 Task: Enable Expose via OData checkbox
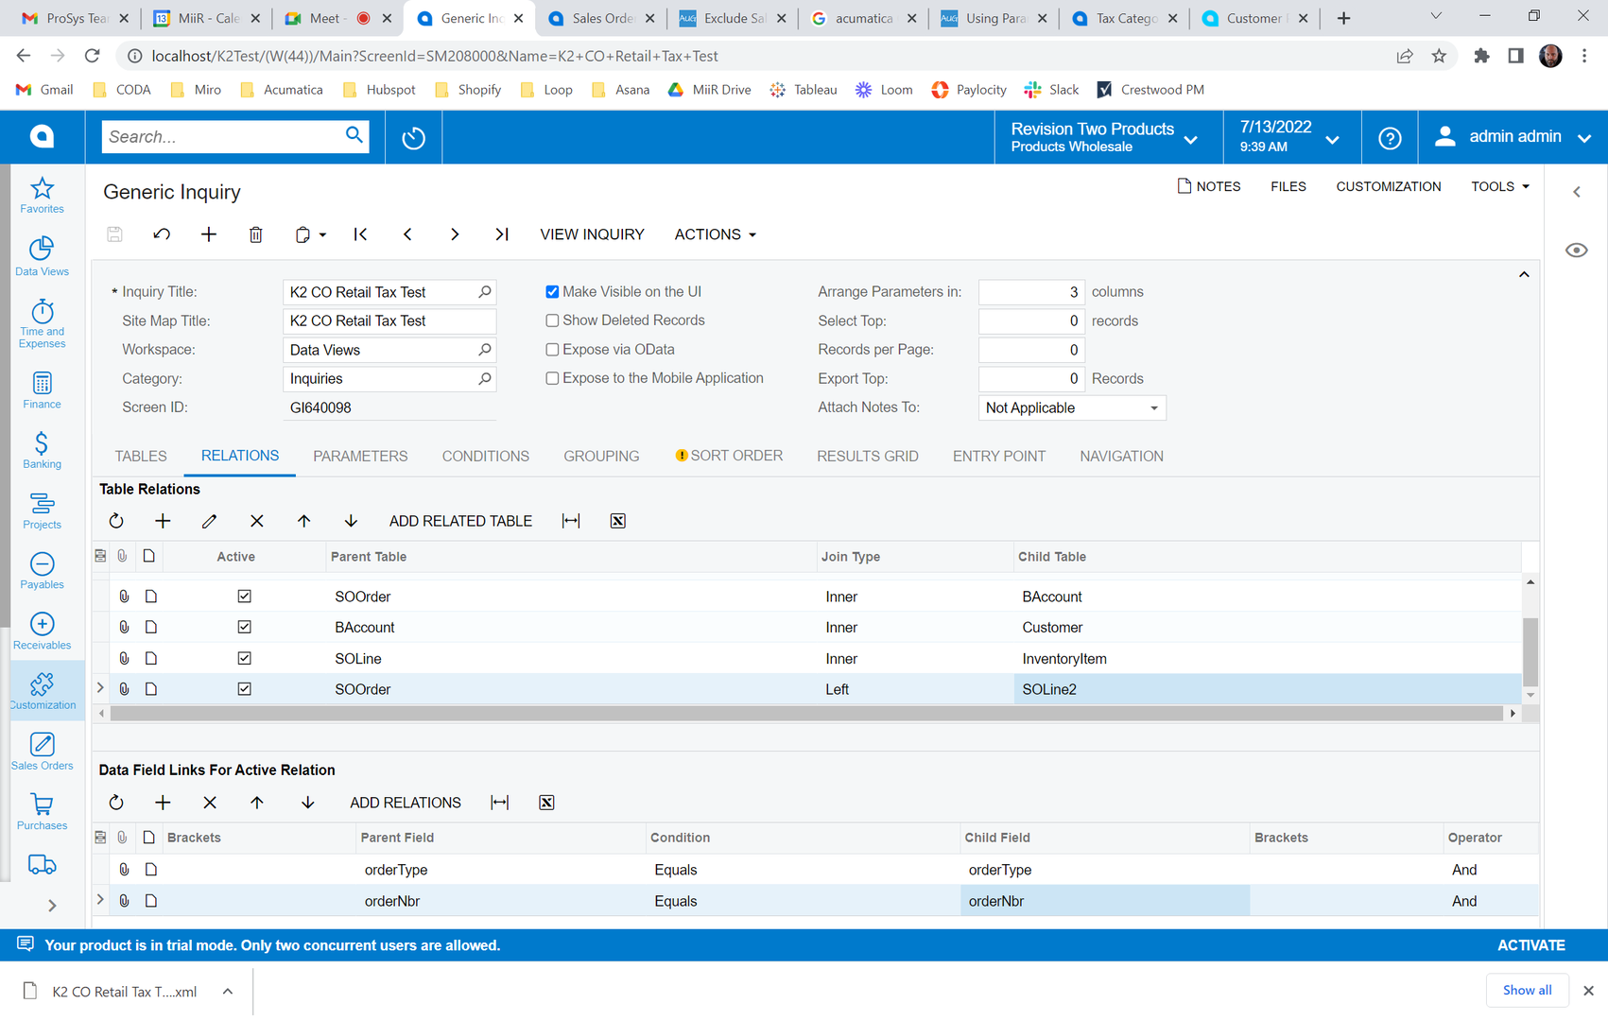pos(552,350)
